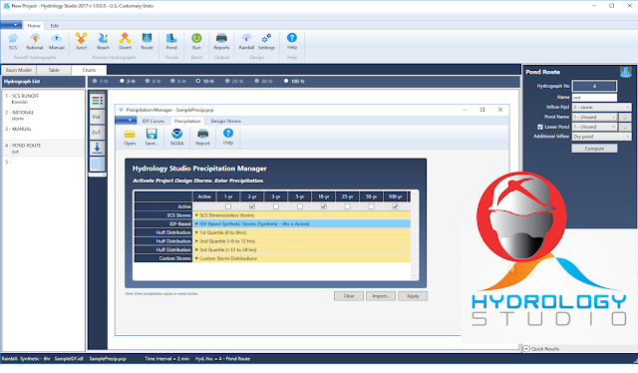Expand the SCS Dimensionless Storms row
This screenshot has width=638, height=373.
(196, 215)
